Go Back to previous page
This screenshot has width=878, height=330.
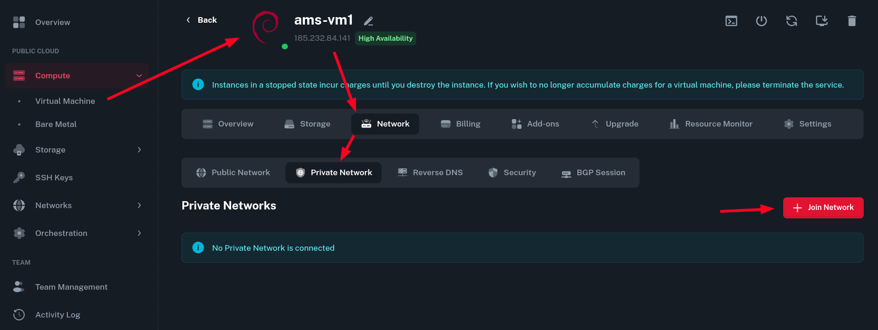pos(202,20)
